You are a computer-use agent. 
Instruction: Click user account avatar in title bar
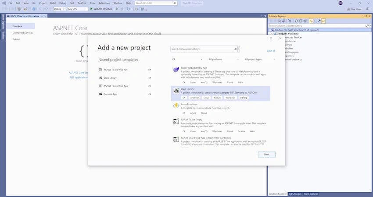click(341, 3)
